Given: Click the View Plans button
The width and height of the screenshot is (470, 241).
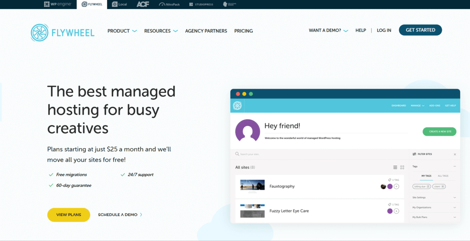Looking at the screenshot, I should coord(68,215).
